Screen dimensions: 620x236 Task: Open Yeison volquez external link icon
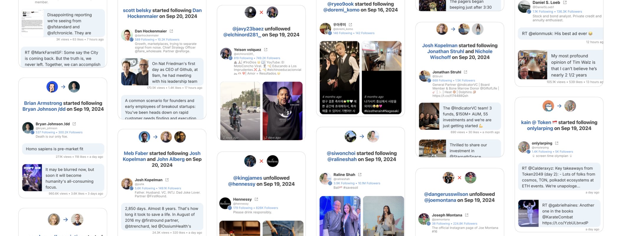point(265,50)
